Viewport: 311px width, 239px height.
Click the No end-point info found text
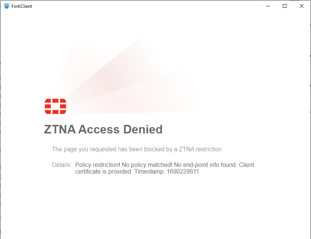coord(206,165)
